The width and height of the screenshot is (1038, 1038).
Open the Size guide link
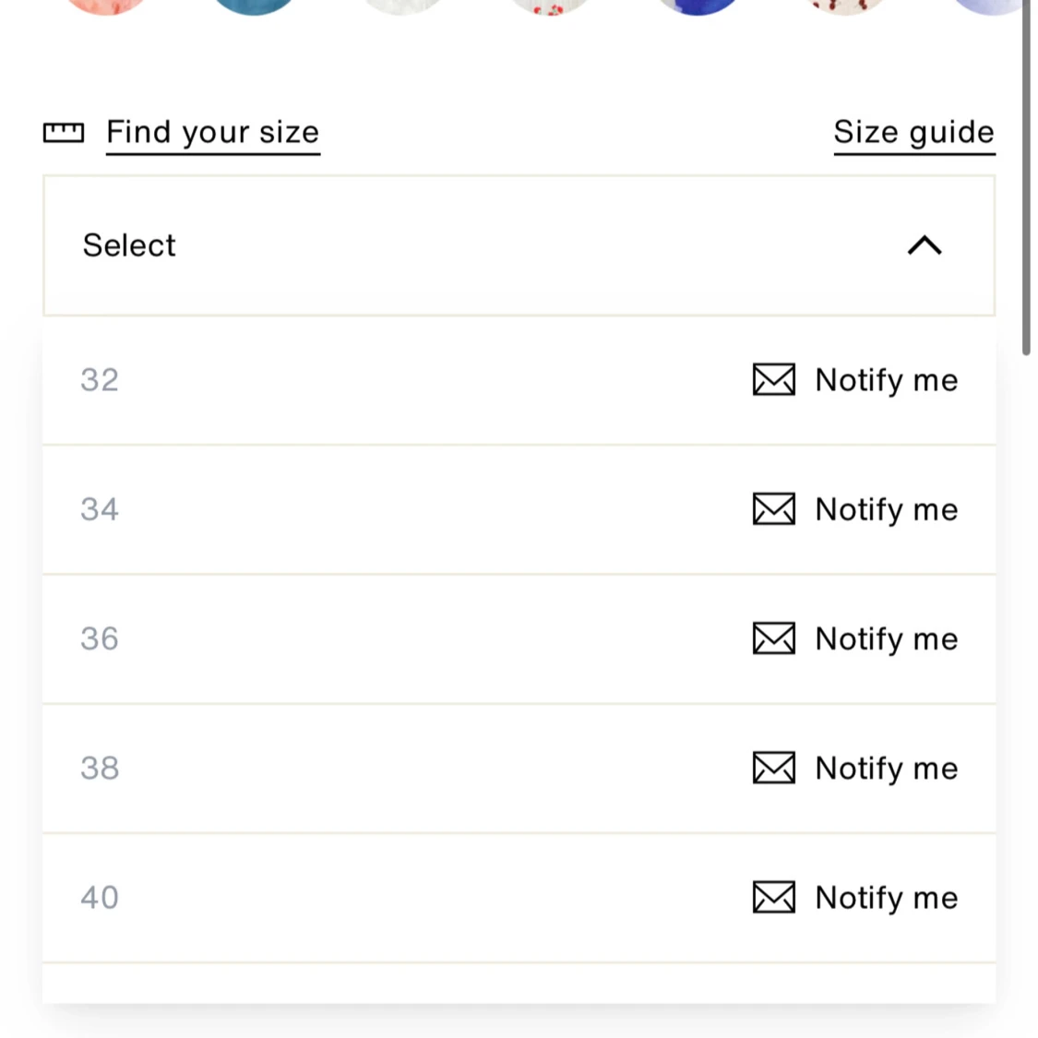click(x=913, y=133)
